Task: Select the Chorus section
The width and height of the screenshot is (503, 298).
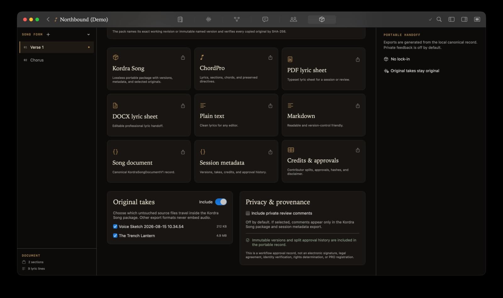Action: point(57,60)
